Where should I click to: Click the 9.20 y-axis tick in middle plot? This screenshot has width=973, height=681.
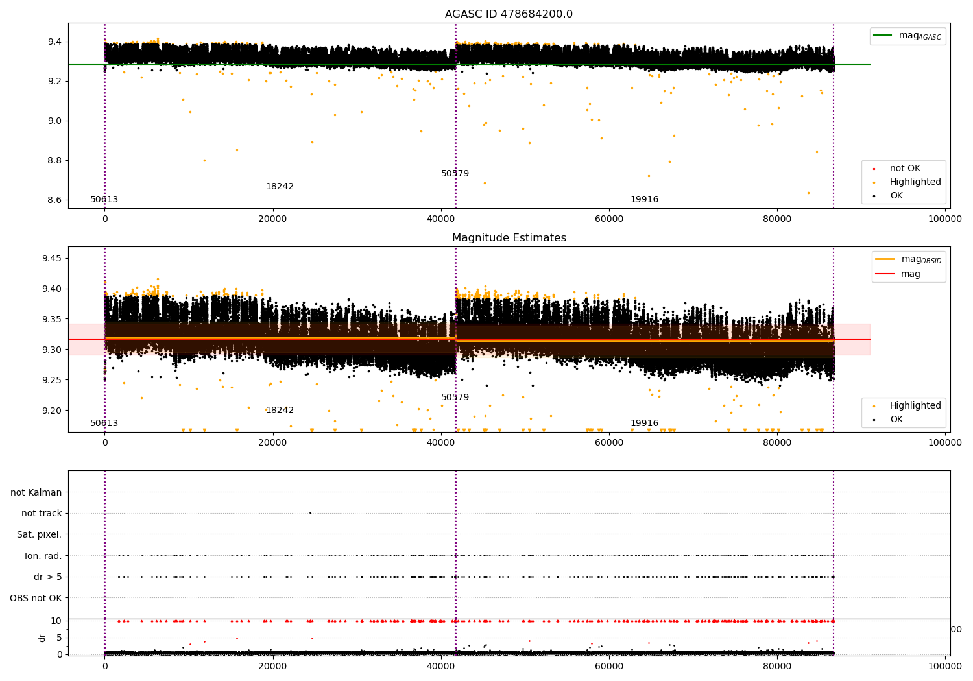click(x=51, y=411)
